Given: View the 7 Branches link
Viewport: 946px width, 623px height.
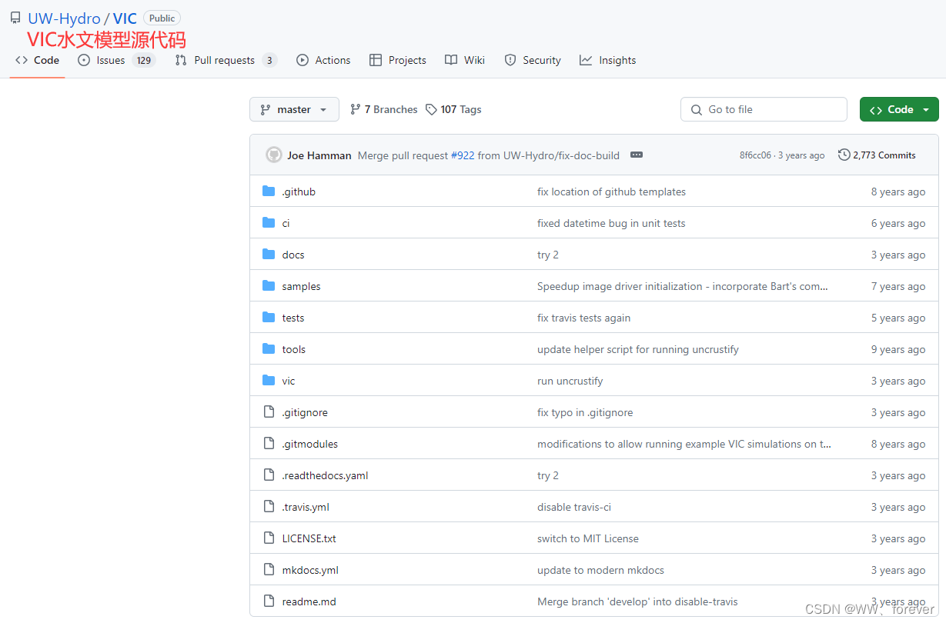Looking at the screenshot, I should coord(383,109).
